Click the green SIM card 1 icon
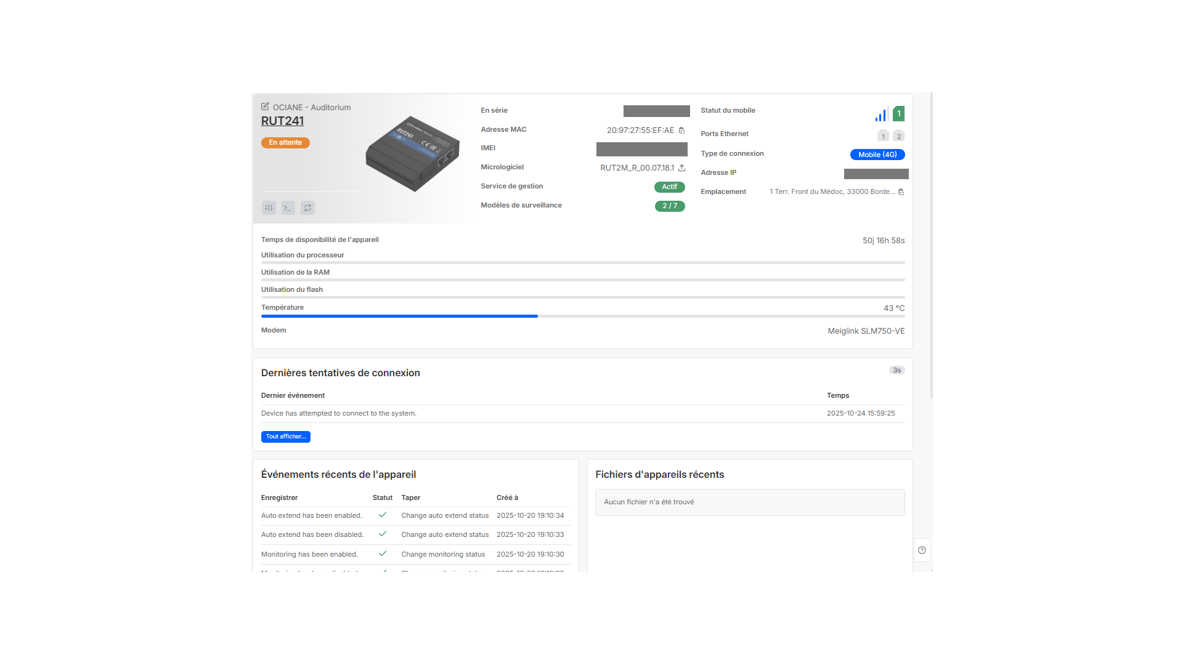 coord(898,114)
